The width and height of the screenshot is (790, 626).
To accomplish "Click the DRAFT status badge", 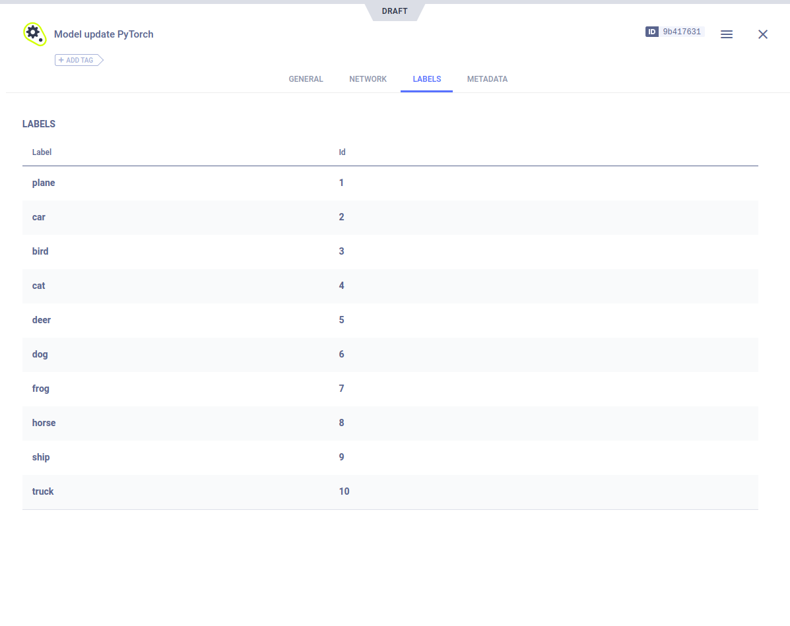I will click(395, 11).
